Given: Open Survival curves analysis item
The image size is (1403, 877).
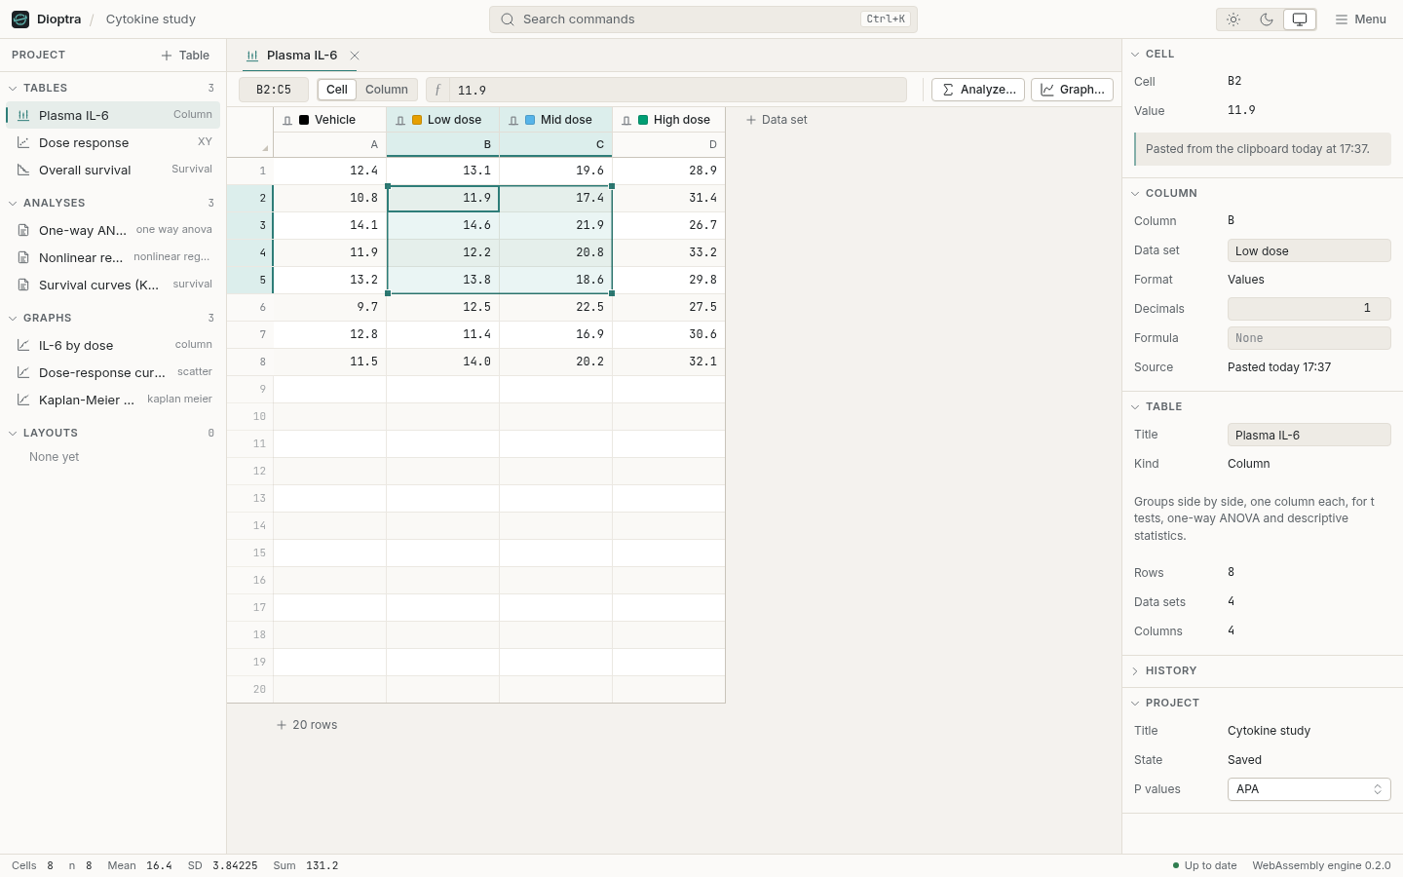Looking at the screenshot, I should click(115, 285).
